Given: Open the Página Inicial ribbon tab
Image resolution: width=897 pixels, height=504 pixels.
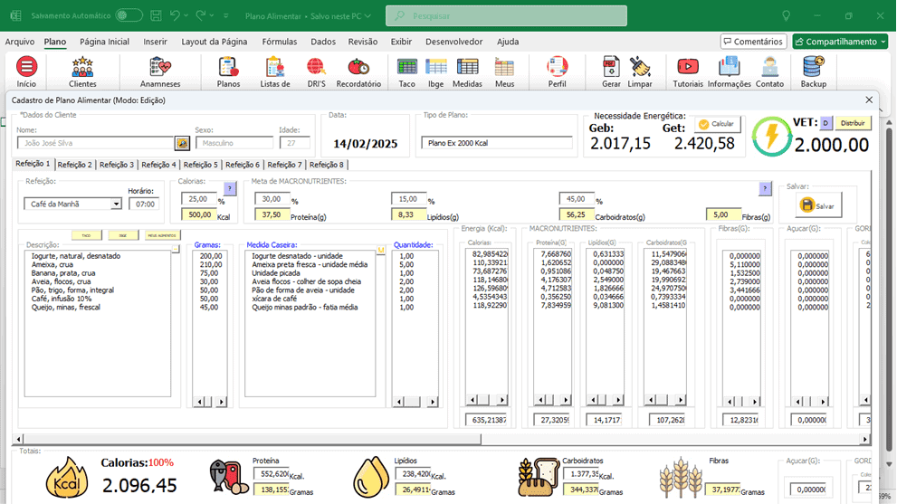Looking at the screenshot, I should click(x=104, y=42).
